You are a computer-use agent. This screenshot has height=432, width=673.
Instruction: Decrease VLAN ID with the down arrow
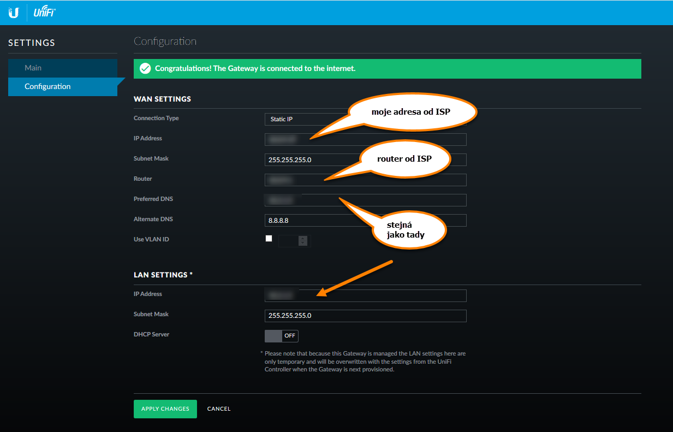[x=303, y=243]
